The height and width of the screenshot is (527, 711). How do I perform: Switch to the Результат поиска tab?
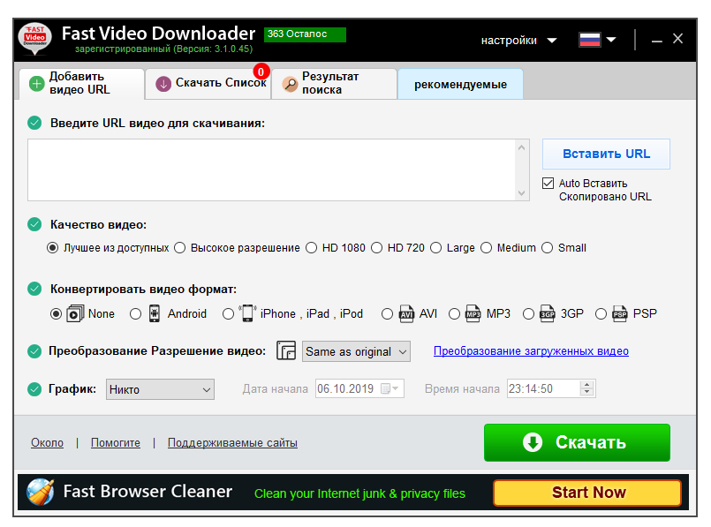click(x=334, y=84)
